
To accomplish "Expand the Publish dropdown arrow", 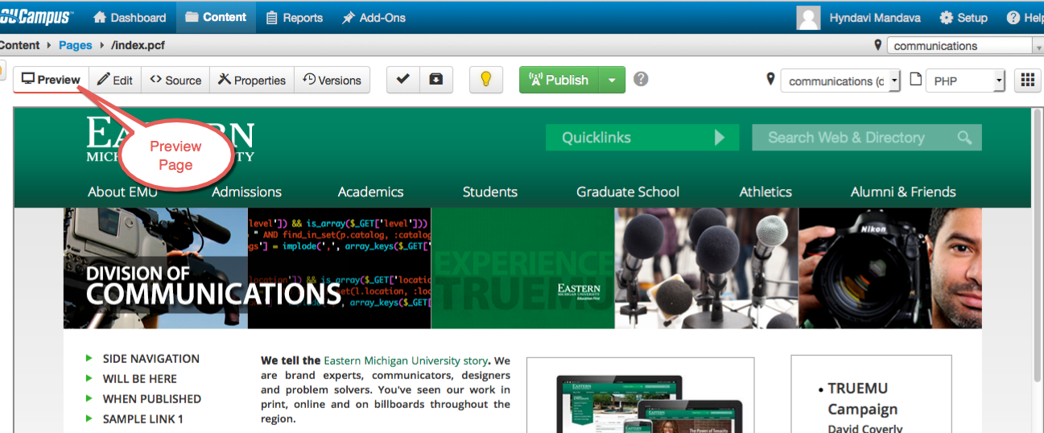I will coord(613,80).
